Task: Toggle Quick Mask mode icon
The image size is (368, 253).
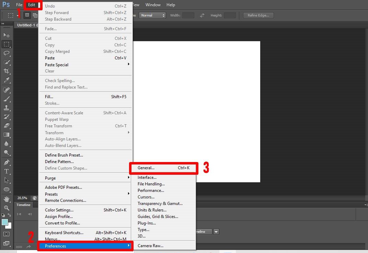Action: pos(6,234)
